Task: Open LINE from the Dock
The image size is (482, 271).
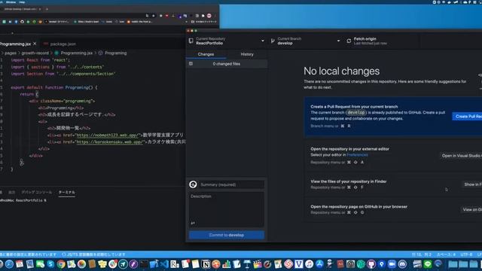Action: point(428,264)
